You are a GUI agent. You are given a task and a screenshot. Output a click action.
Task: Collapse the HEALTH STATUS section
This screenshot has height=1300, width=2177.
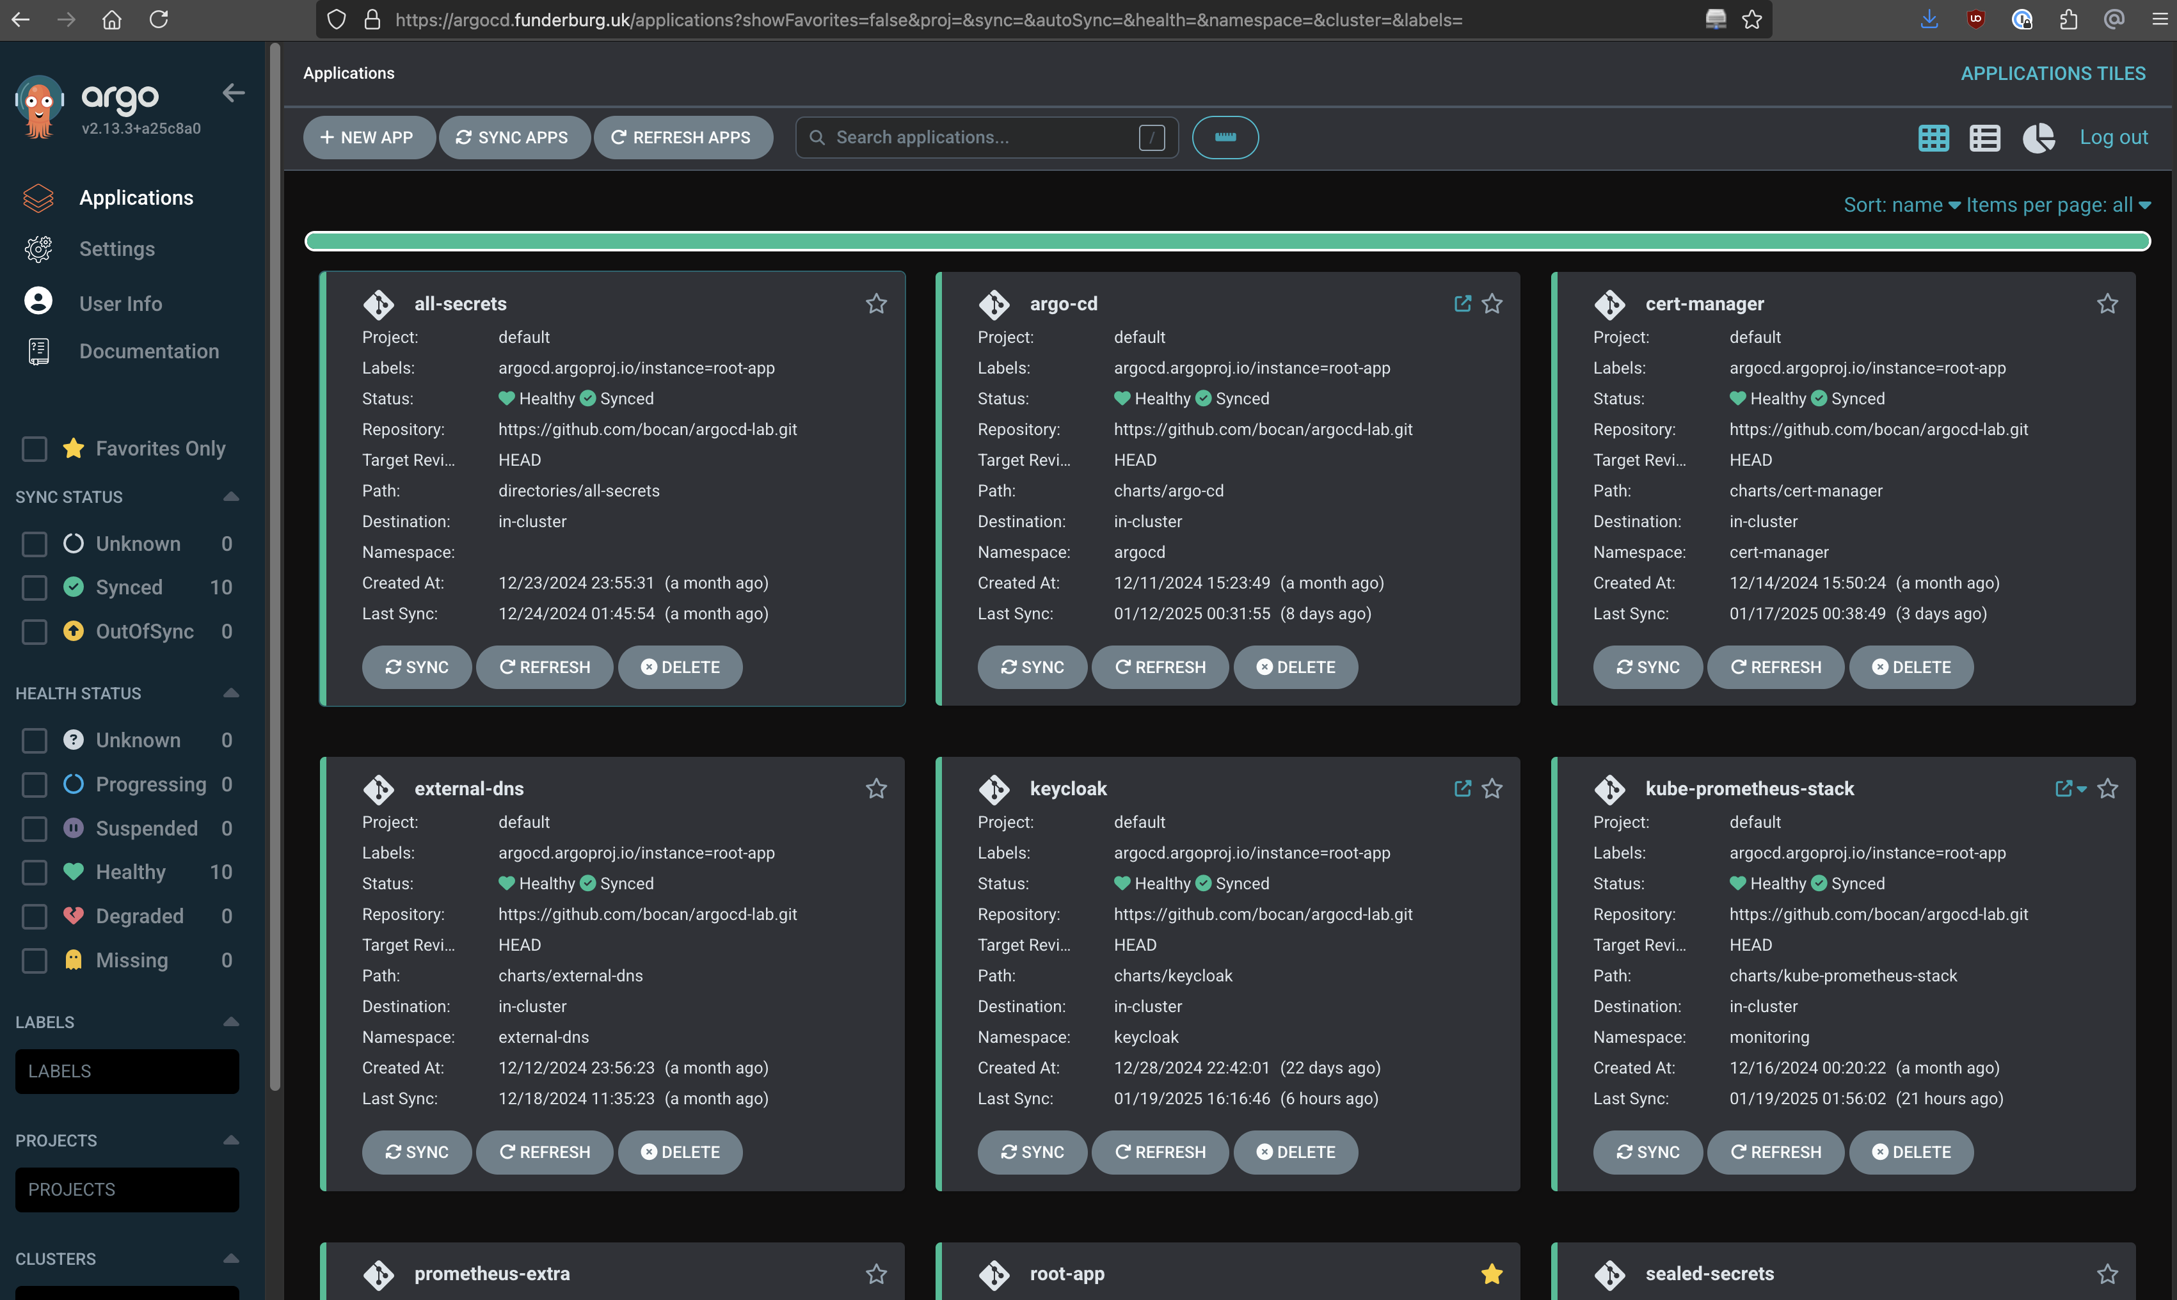(x=231, y=693)
